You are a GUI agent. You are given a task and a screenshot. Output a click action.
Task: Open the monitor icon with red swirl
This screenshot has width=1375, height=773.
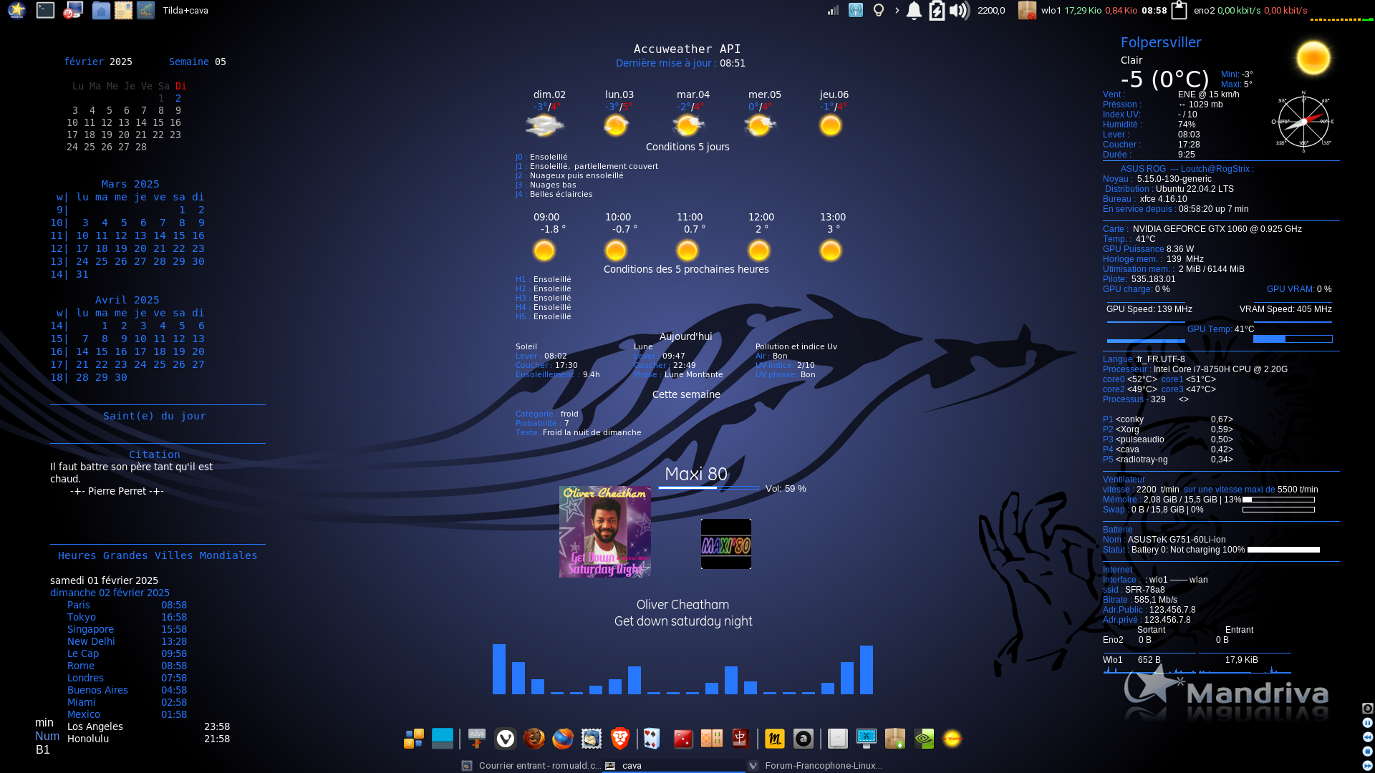coord(73,10)
